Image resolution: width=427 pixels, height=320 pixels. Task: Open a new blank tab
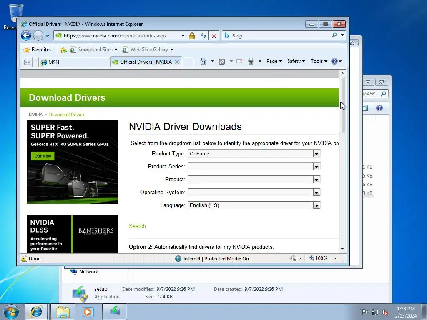tap(188, 62)
